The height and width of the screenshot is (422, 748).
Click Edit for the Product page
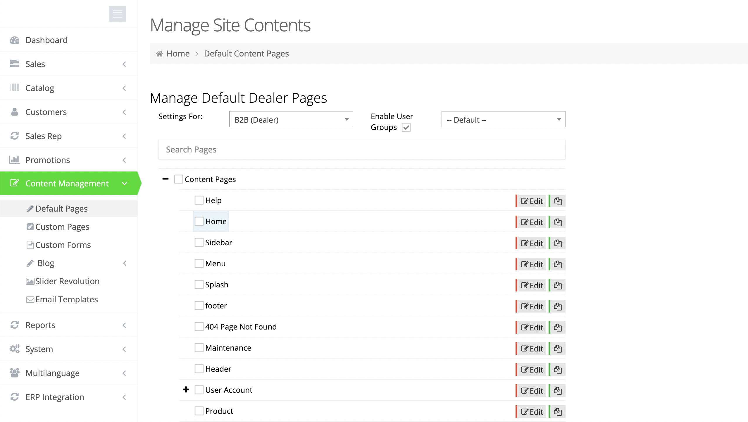click(x=531, y=412)
